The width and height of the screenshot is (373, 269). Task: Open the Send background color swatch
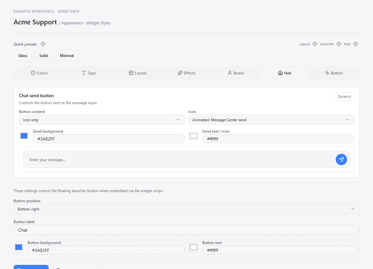click(24, 136)
